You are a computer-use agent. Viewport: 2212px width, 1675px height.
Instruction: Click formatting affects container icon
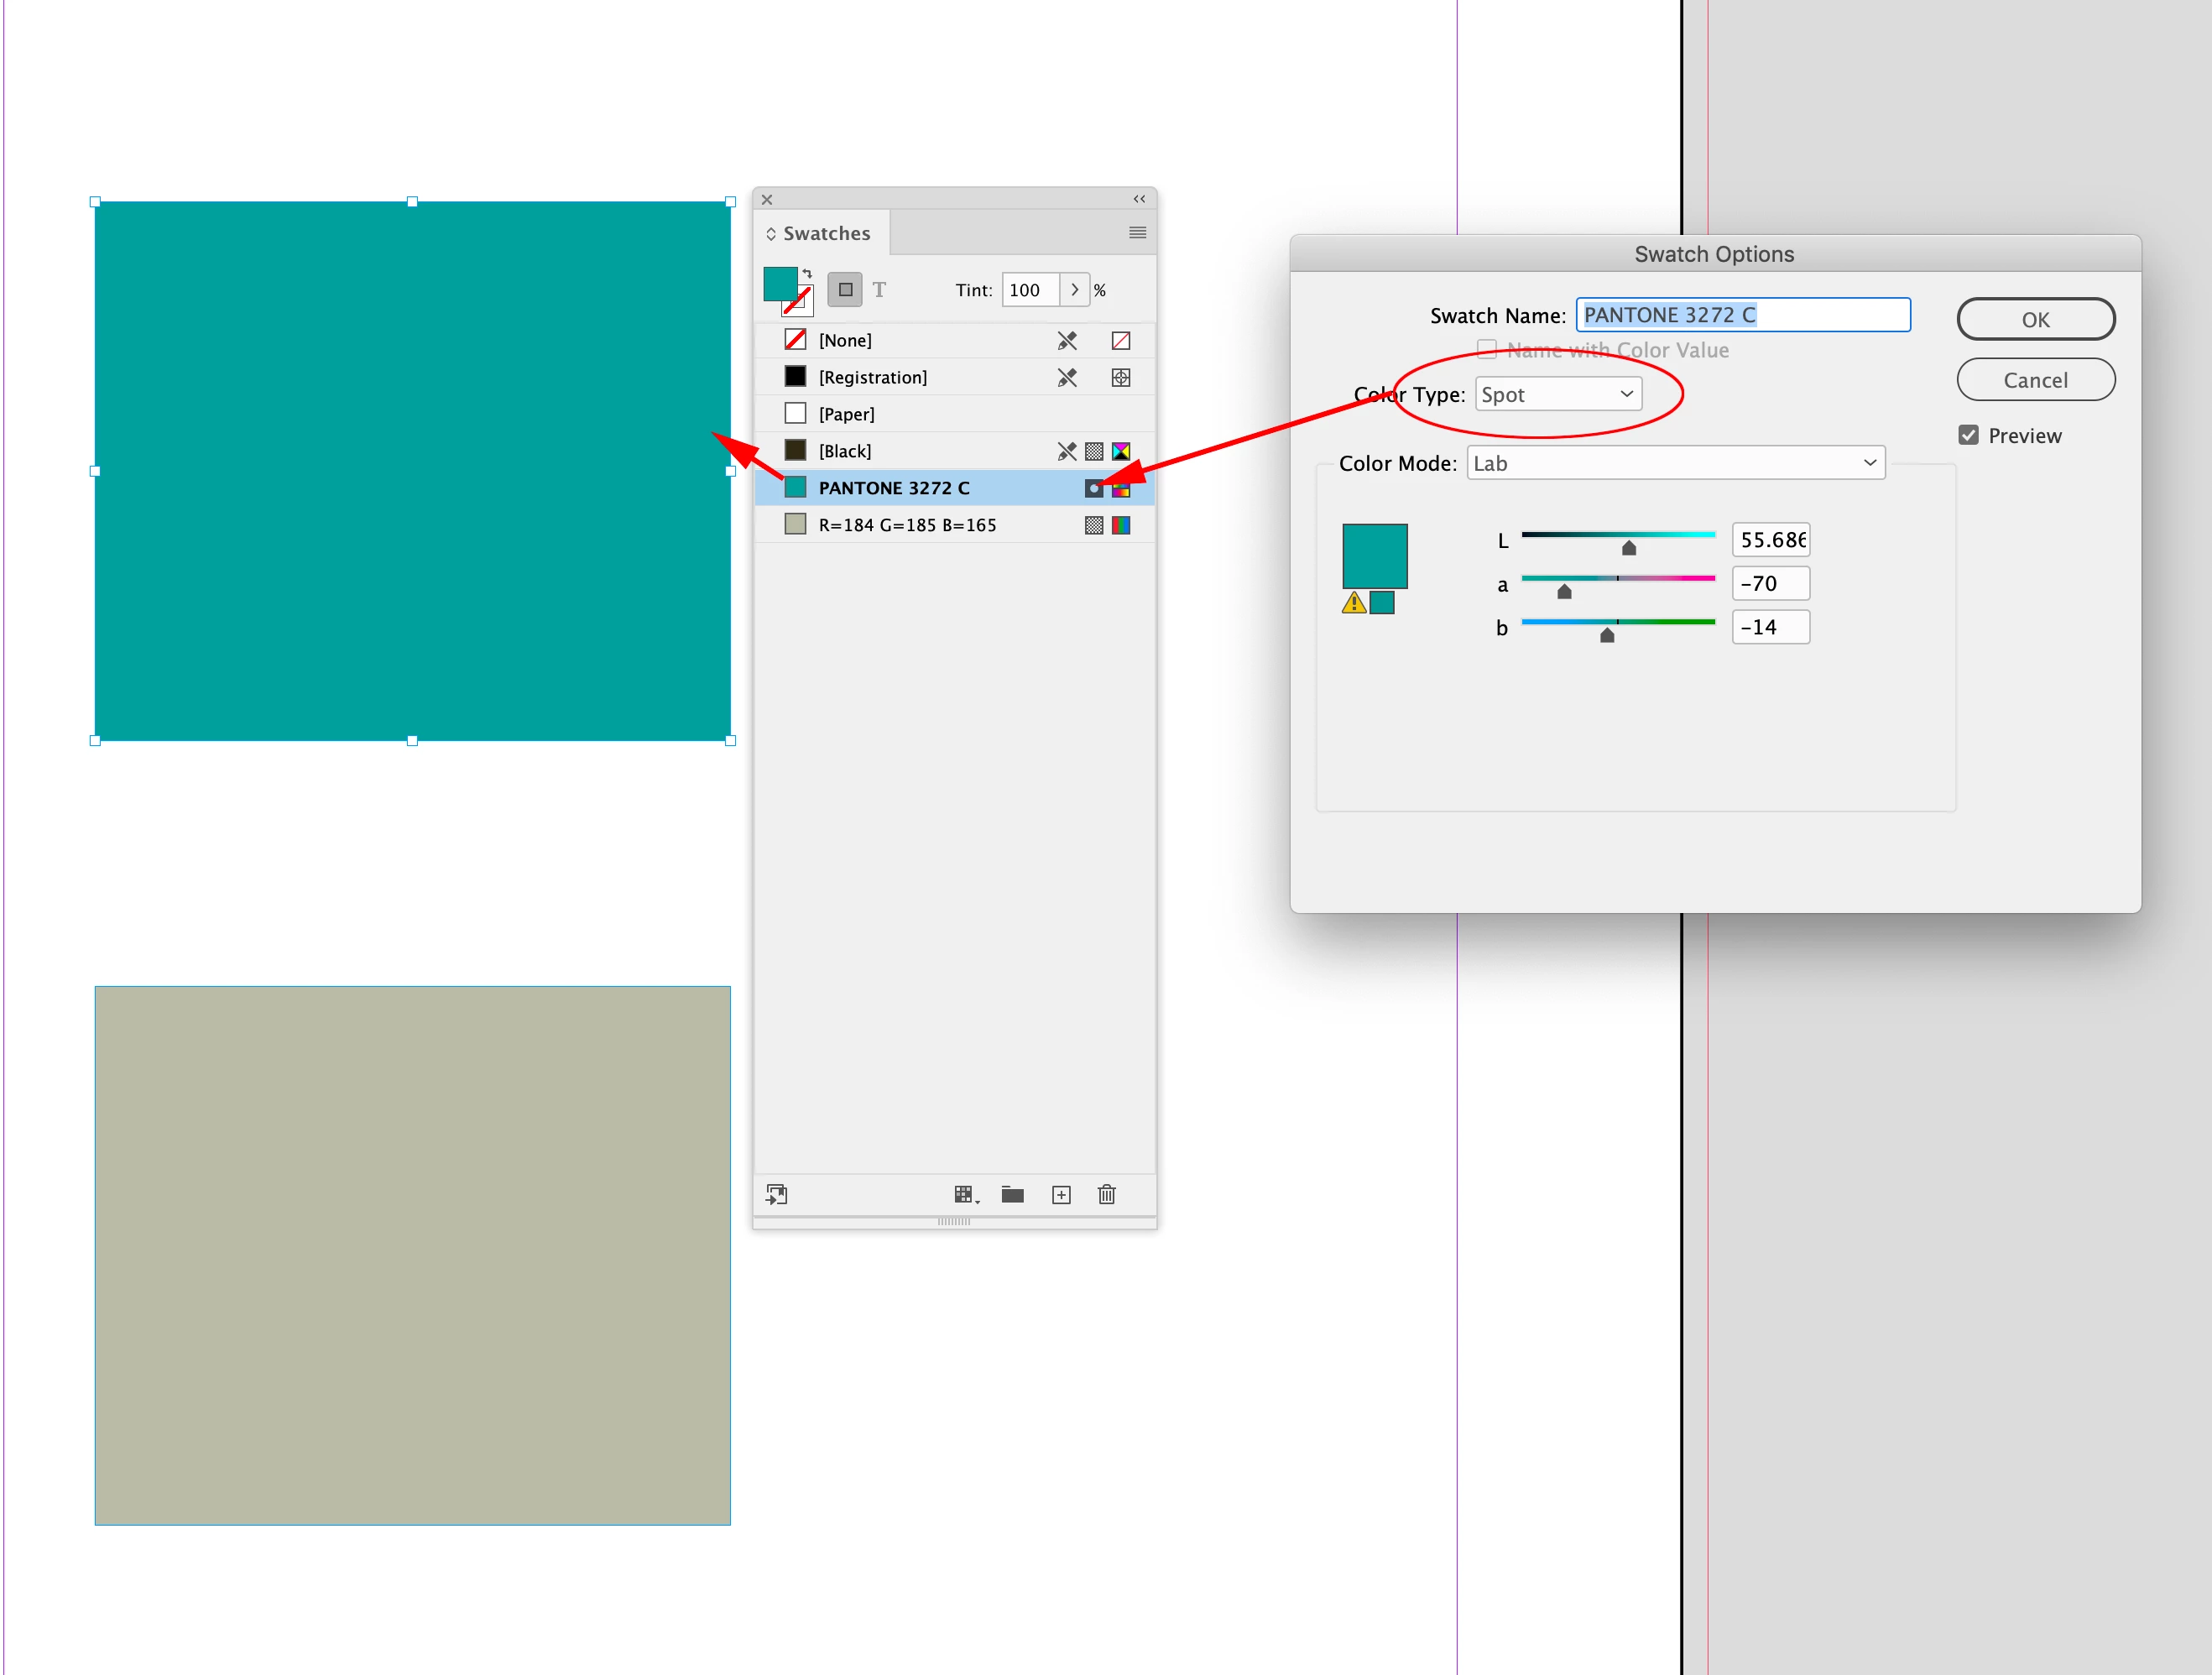[845, 290]
